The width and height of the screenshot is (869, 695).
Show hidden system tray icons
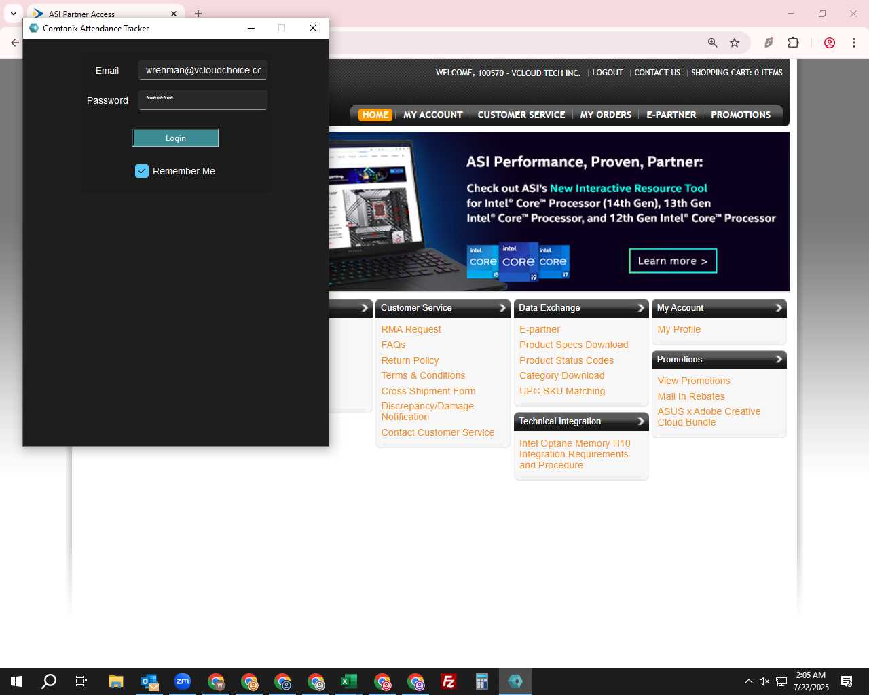pos(748,681)
